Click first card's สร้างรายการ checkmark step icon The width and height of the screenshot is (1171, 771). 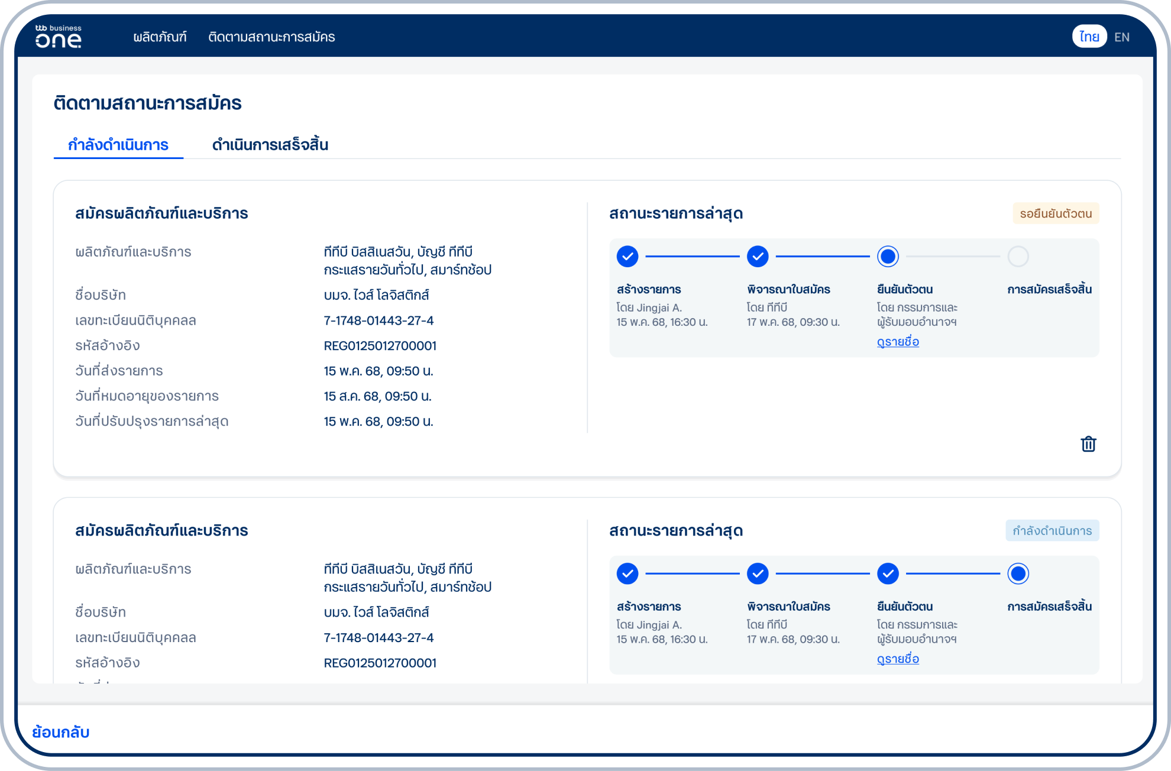(x=627, y=257)
